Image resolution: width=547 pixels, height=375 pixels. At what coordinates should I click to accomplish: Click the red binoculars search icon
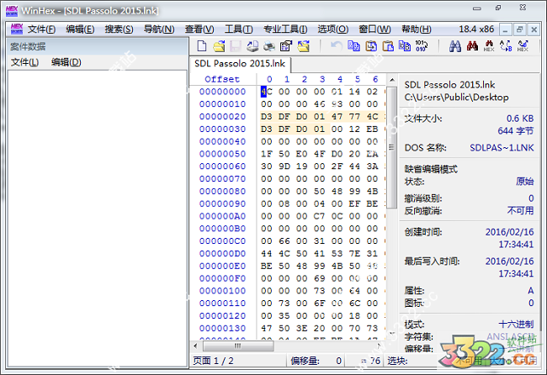[x=472, y=46]
